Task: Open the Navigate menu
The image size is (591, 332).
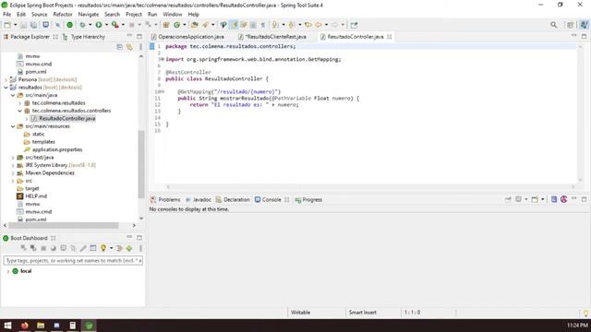Action: click(x=89, y=15)
